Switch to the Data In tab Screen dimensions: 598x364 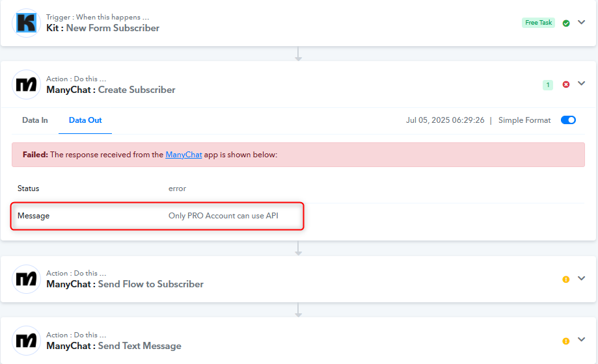[35, 120]
